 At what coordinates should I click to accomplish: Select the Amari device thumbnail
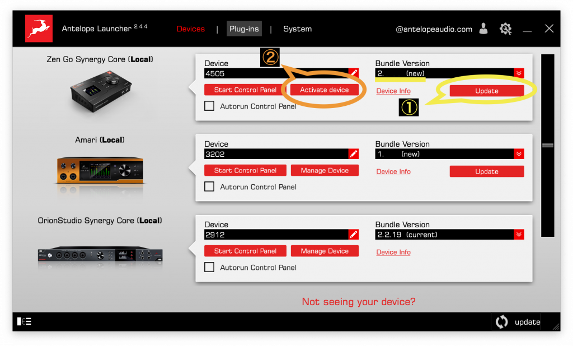tap(100, 170)
